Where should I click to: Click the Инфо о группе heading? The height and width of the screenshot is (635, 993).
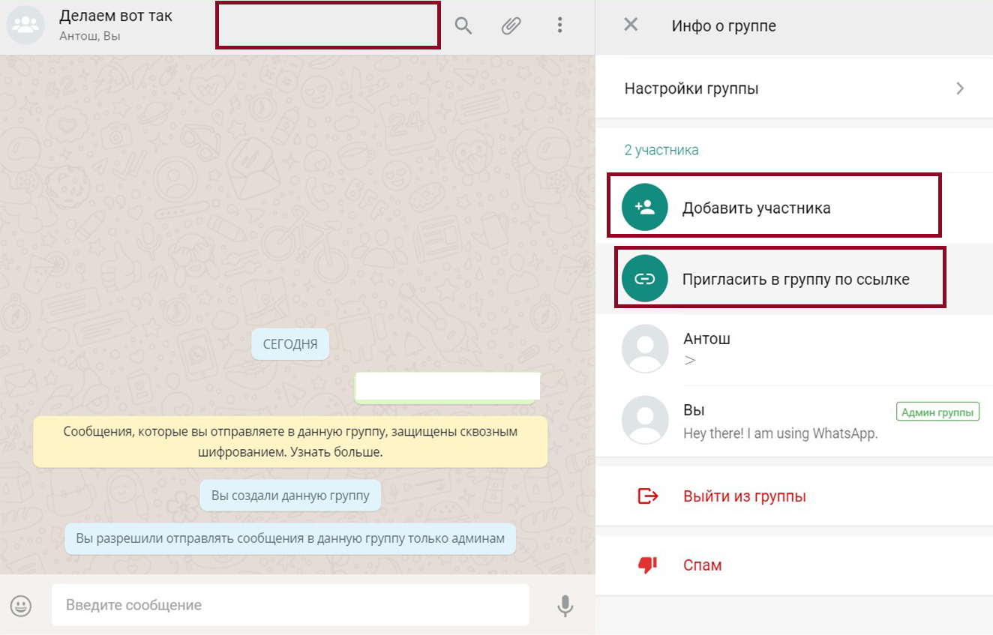724,26
